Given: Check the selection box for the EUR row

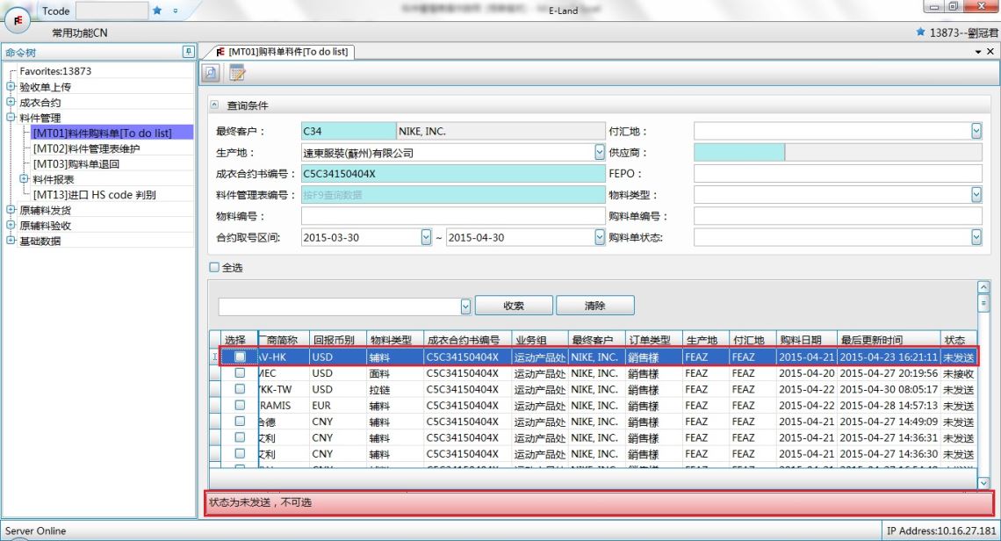Looking at the screenshot, I should click(x=240, y=405).
